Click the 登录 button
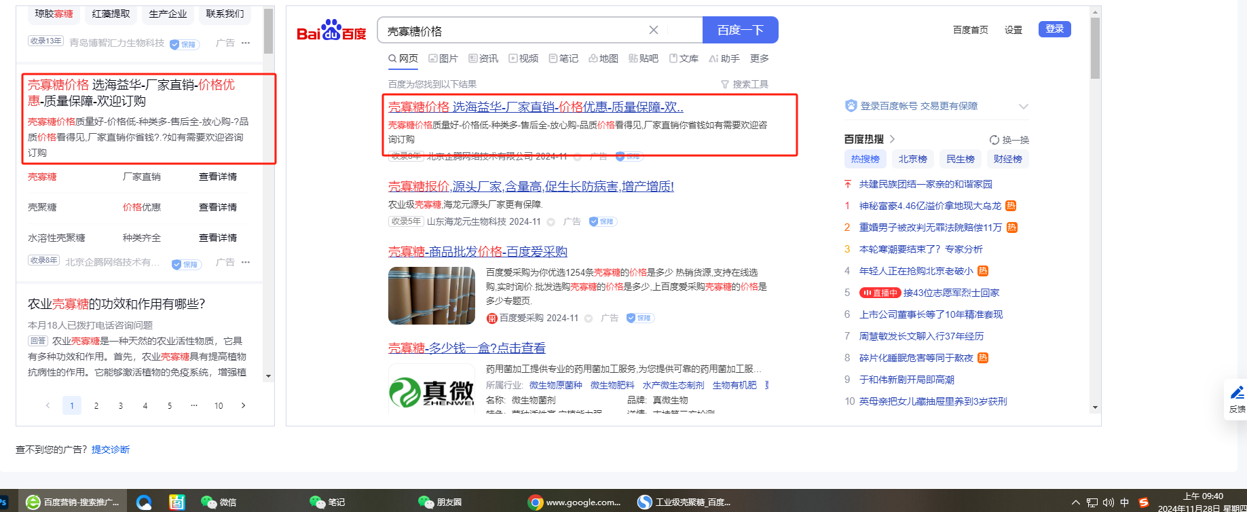1247x512 pixels. pyautogui.click(x=1055, y=29)
